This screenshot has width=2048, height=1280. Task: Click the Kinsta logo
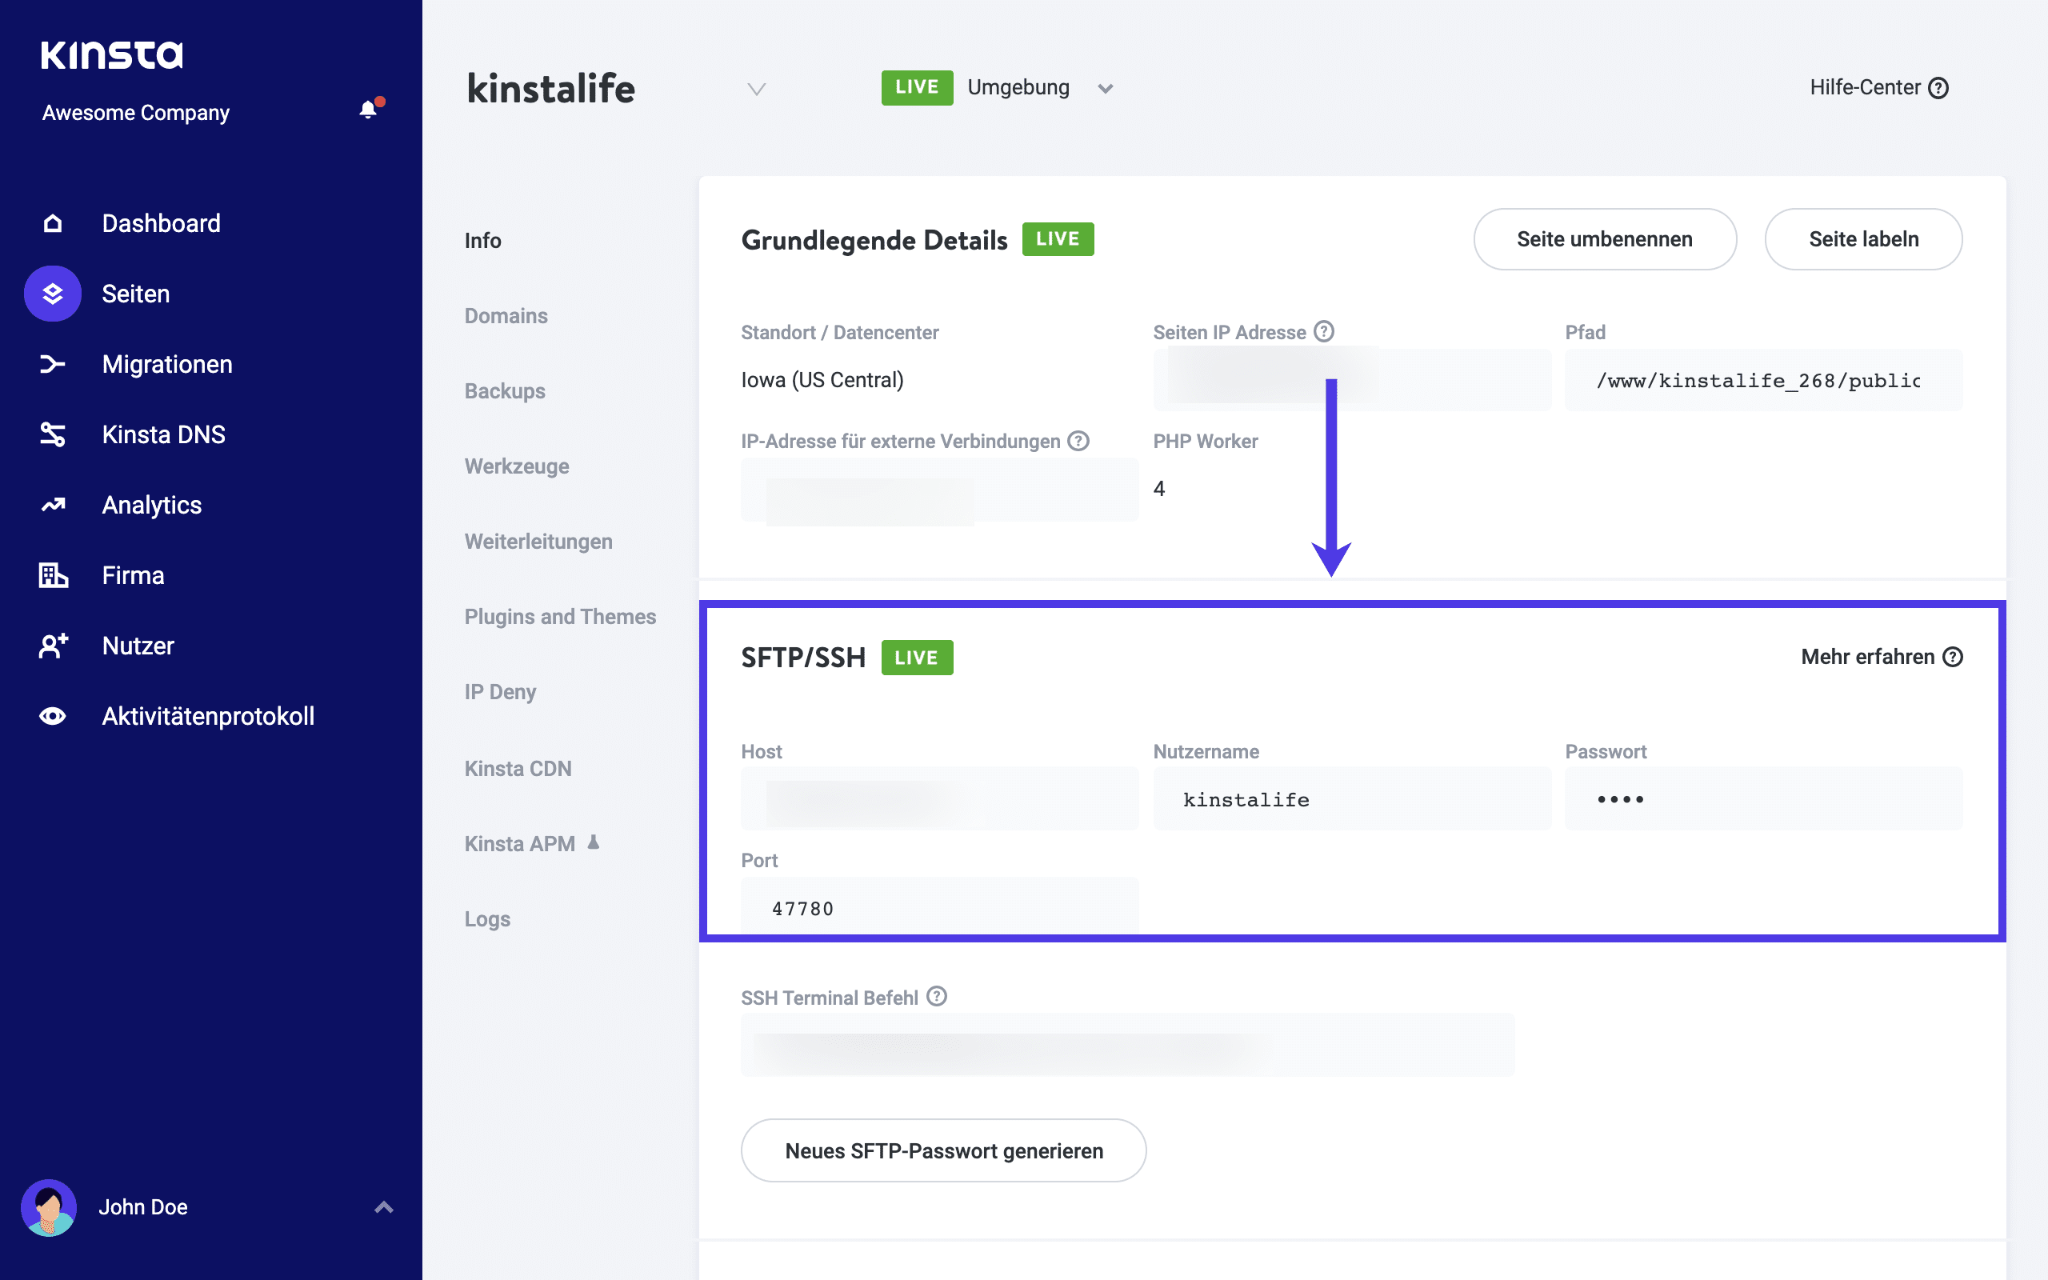[x=111, y=54]
